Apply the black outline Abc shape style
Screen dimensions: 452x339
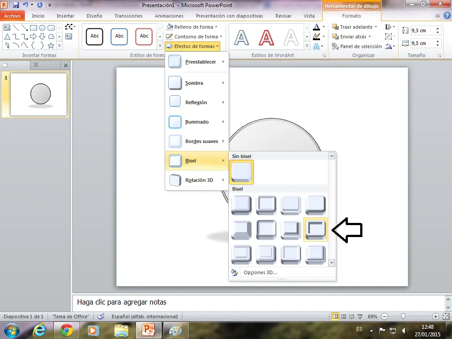pos(94,37)
